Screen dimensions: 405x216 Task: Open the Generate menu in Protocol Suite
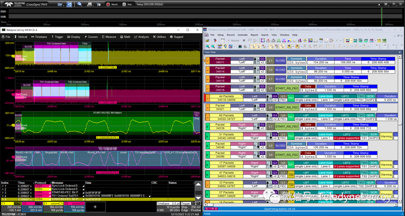click(x=242, y=35)
